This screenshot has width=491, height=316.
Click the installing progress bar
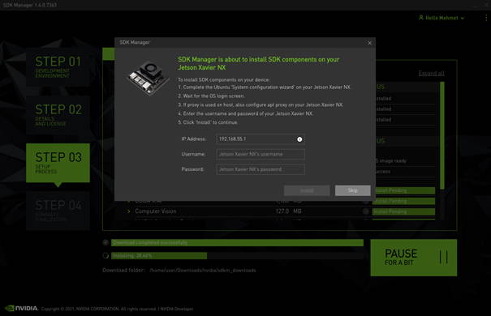pyautogui.click(x=237, y=256)
